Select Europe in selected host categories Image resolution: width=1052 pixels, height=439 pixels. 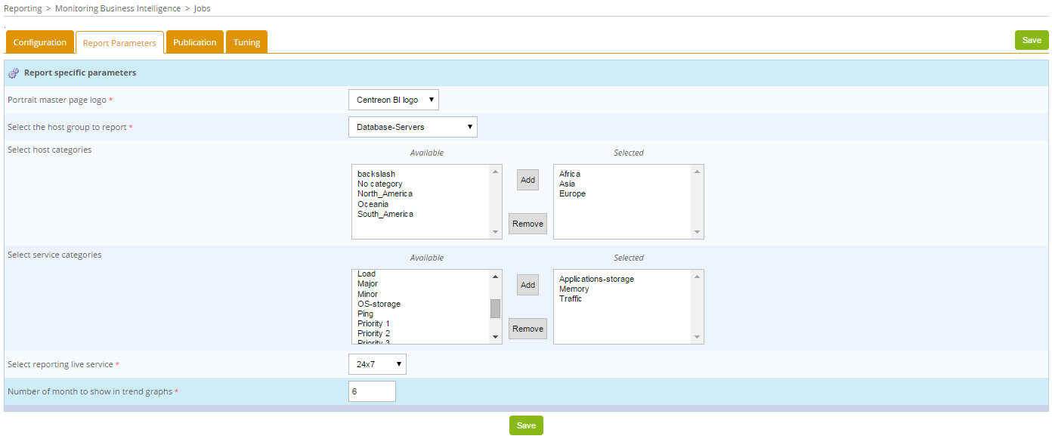point(572,194)
